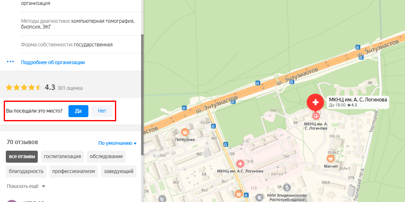Click the НИИ Эпидемиологии Роспотребнадзора label

coord(288,197)
